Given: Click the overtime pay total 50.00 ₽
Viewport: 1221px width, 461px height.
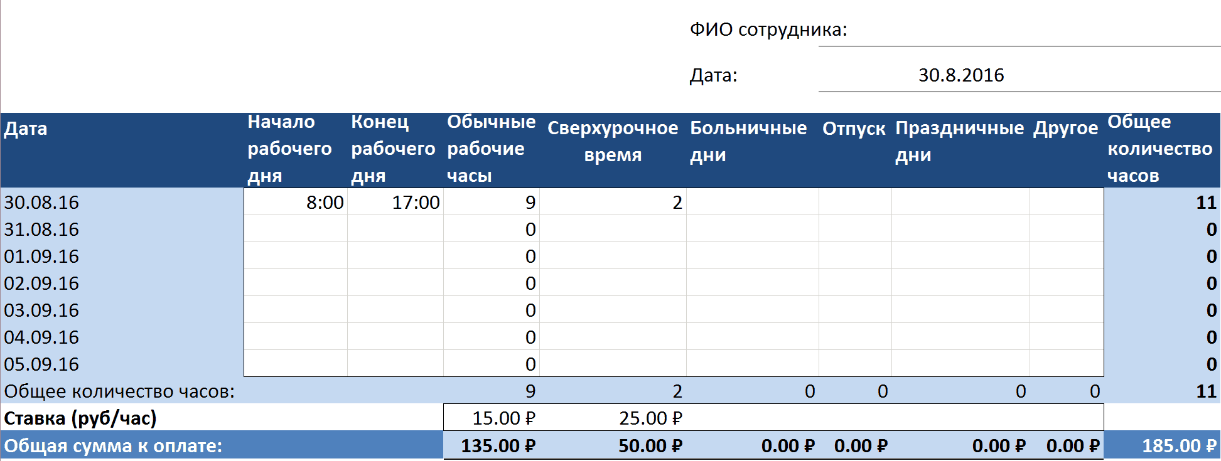Looking at the screenshot, I should (613, 446).
